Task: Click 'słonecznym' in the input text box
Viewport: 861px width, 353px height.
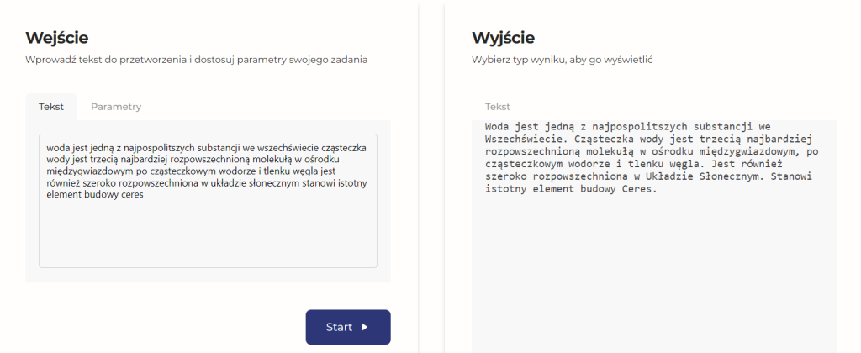Action: [290, 183]
